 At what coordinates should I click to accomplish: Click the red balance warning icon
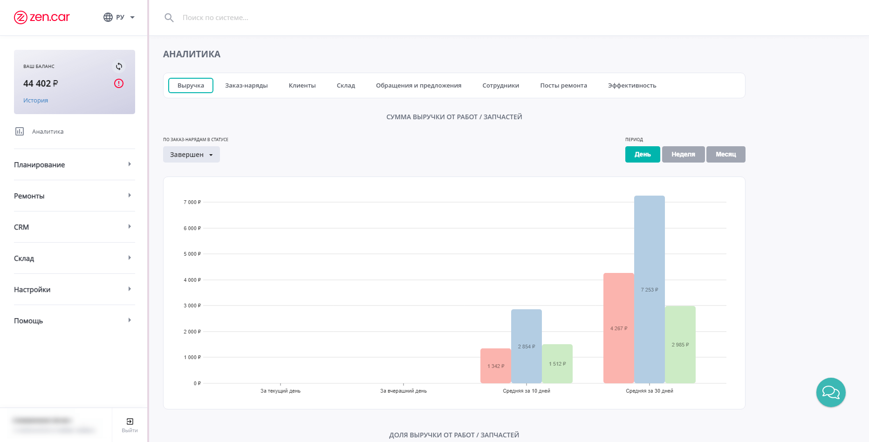[x=119, y=83]
